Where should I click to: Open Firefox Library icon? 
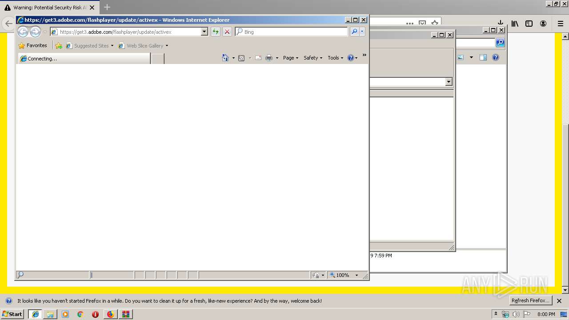515,24
